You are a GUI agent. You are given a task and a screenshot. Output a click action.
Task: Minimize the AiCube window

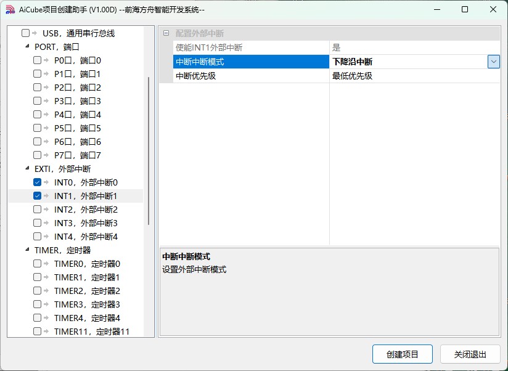[437, 9]
